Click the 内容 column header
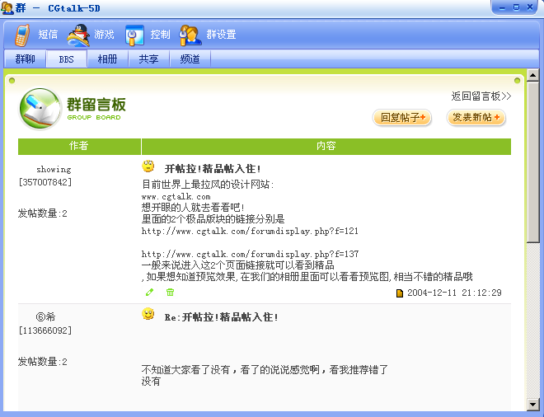The width and height of the screenshot is (544, 417). click(x=326, y=146)
